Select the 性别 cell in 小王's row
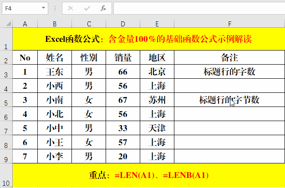285x188 pixels. tap(89, 142)
